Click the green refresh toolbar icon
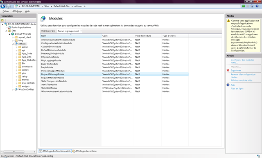262x158 pixels. click(244, 6)
